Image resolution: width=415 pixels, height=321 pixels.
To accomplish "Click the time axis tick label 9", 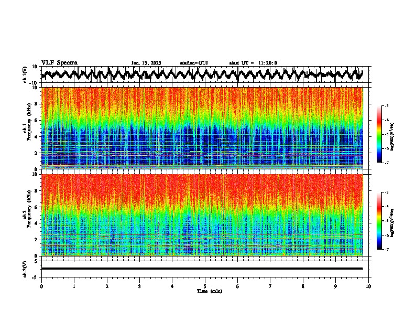I will click(335, 286).
